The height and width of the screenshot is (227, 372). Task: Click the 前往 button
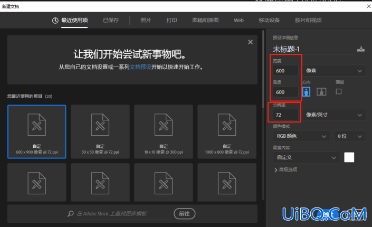coord(184,214)
